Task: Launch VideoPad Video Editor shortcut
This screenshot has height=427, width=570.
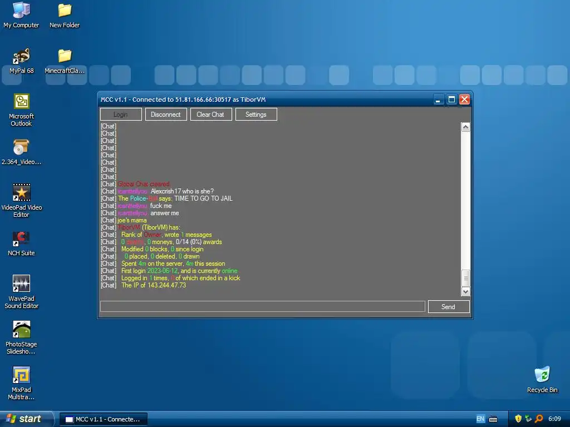Action: click(x=22, y=201)
